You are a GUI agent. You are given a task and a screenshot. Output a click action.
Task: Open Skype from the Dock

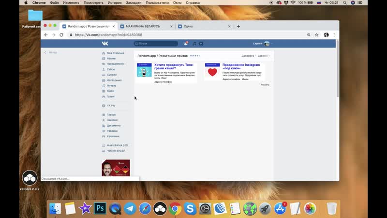(x=190, y=208)
